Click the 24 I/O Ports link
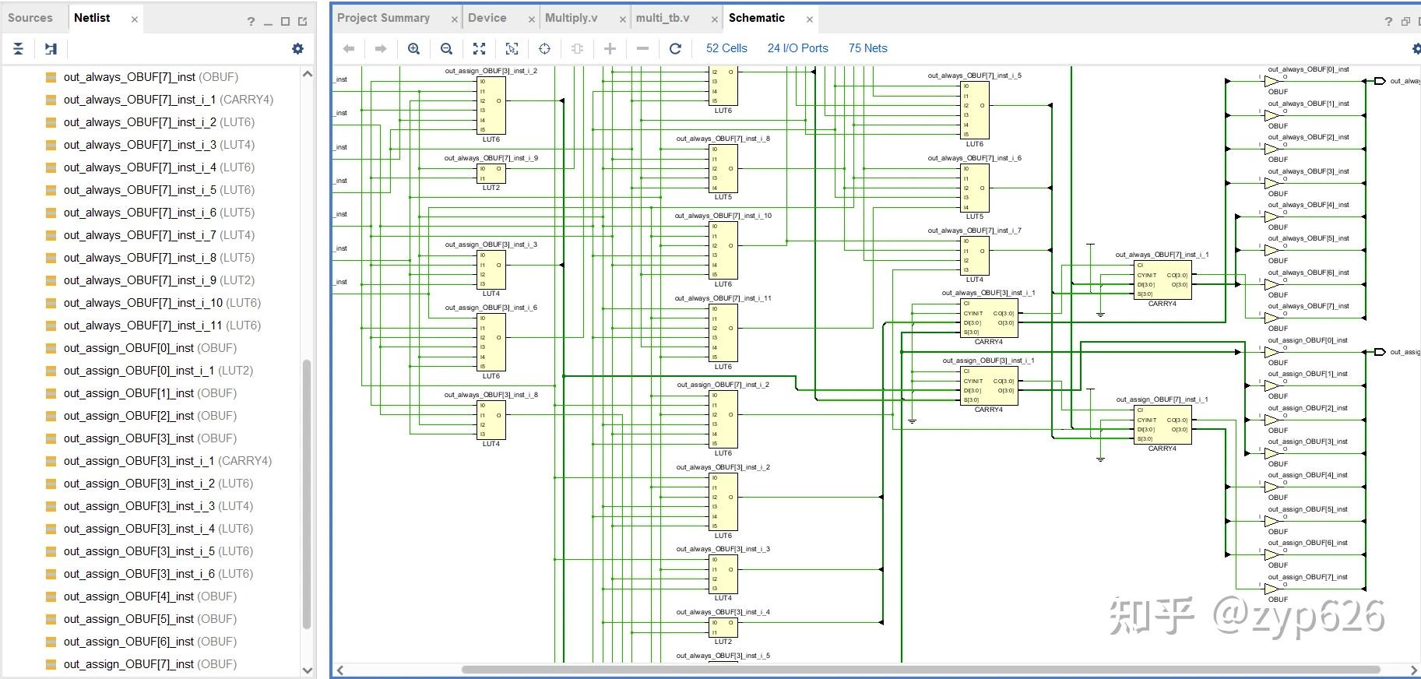1421x679 pixels. 797,48
